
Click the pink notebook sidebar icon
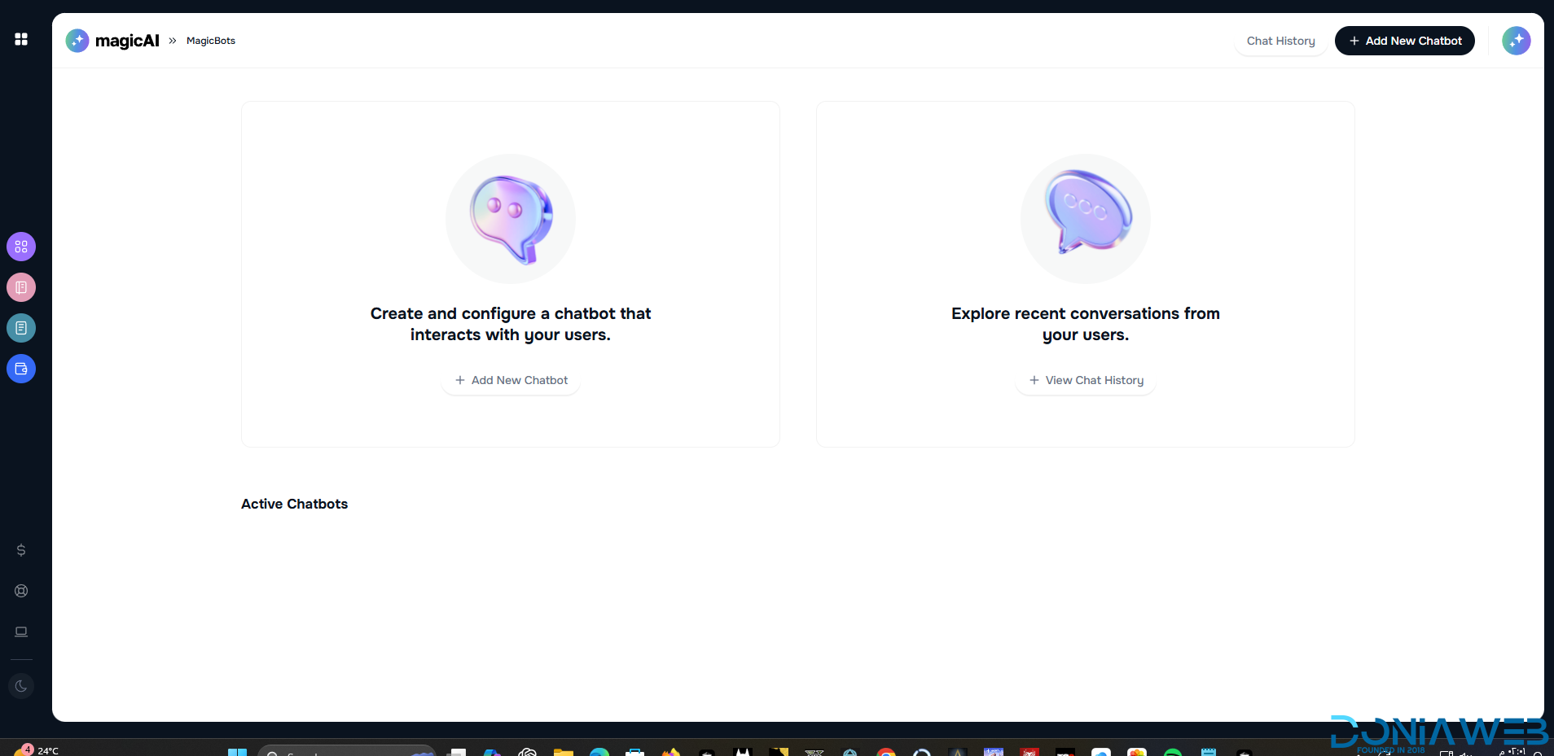[x=21, y=287]
